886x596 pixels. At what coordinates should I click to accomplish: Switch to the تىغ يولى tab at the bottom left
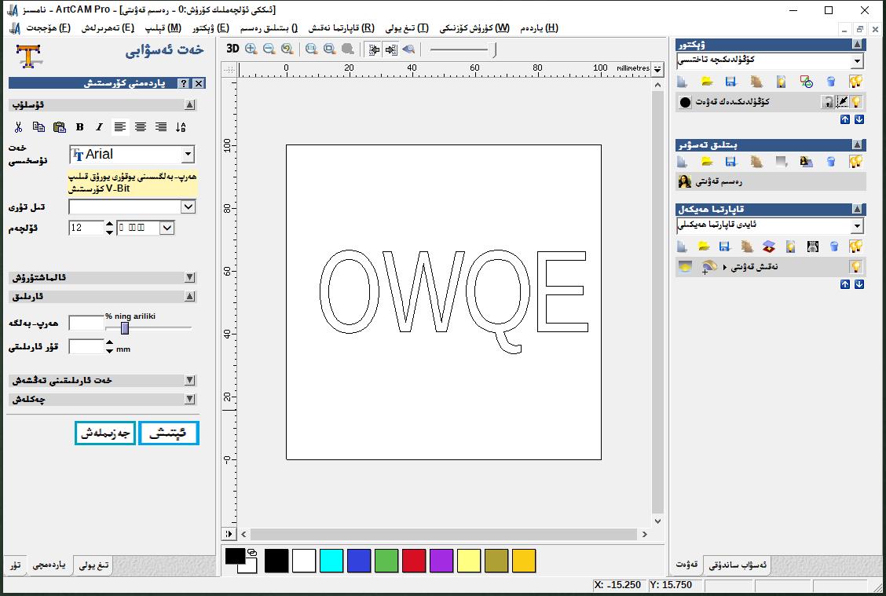click(93, 565)
